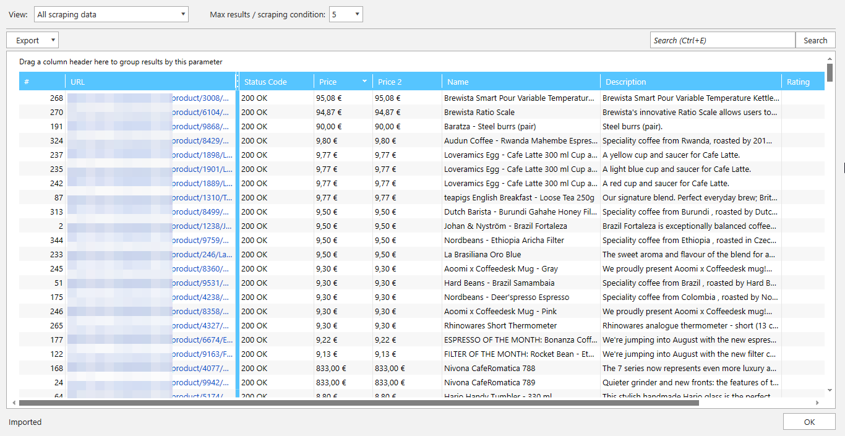Click row number 2 cell

(42, 226)
